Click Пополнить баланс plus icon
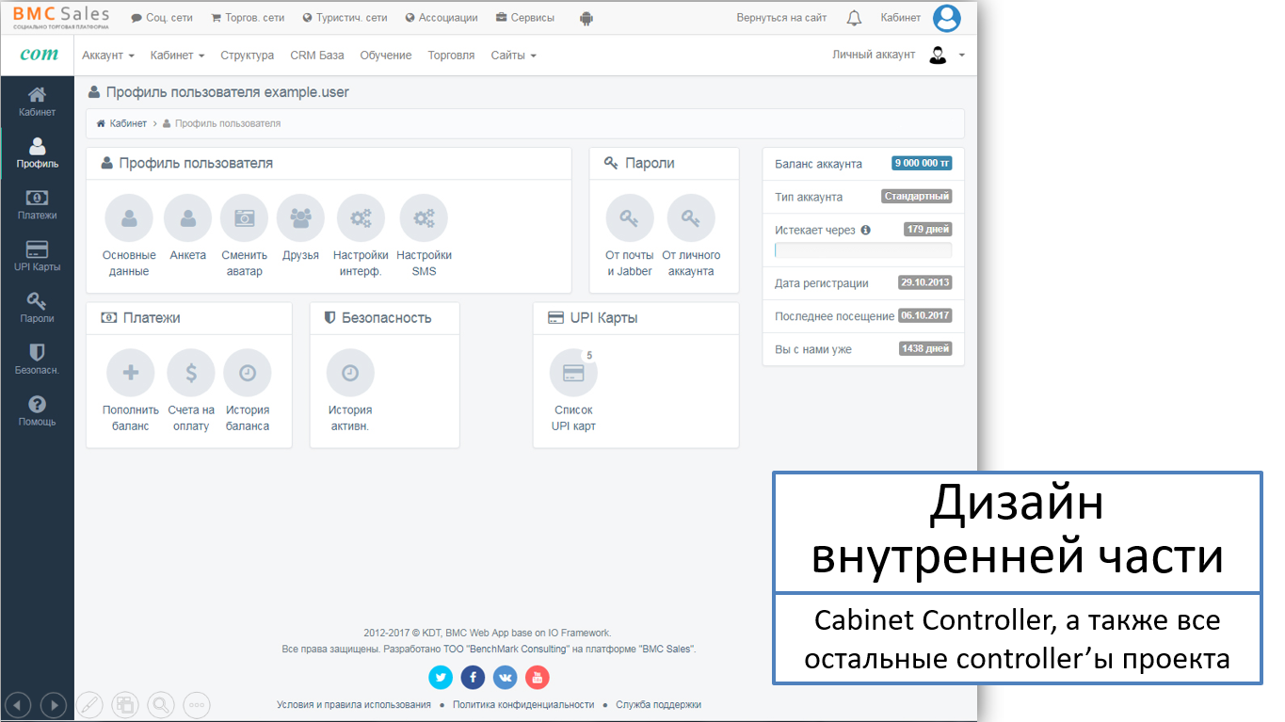 click(x=131, y=373)
